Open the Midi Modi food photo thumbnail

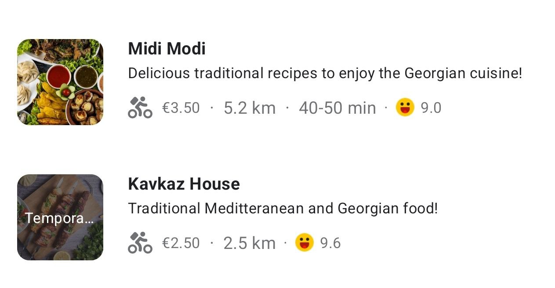pyautogui.click(x=60, y=82)
